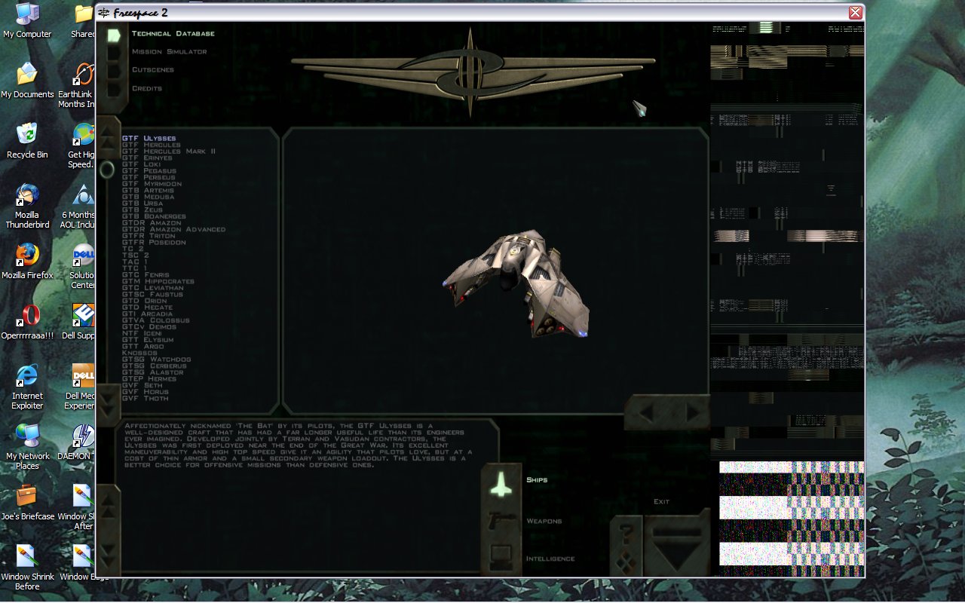Screen dimensions: 965x603
Task: Select GTF Perseus in the ship list
Action: [x=149, y=178]
